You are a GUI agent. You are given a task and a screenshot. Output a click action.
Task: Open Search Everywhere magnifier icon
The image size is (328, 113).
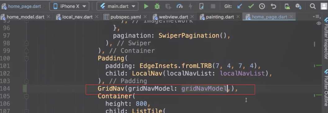pos(313,6)
